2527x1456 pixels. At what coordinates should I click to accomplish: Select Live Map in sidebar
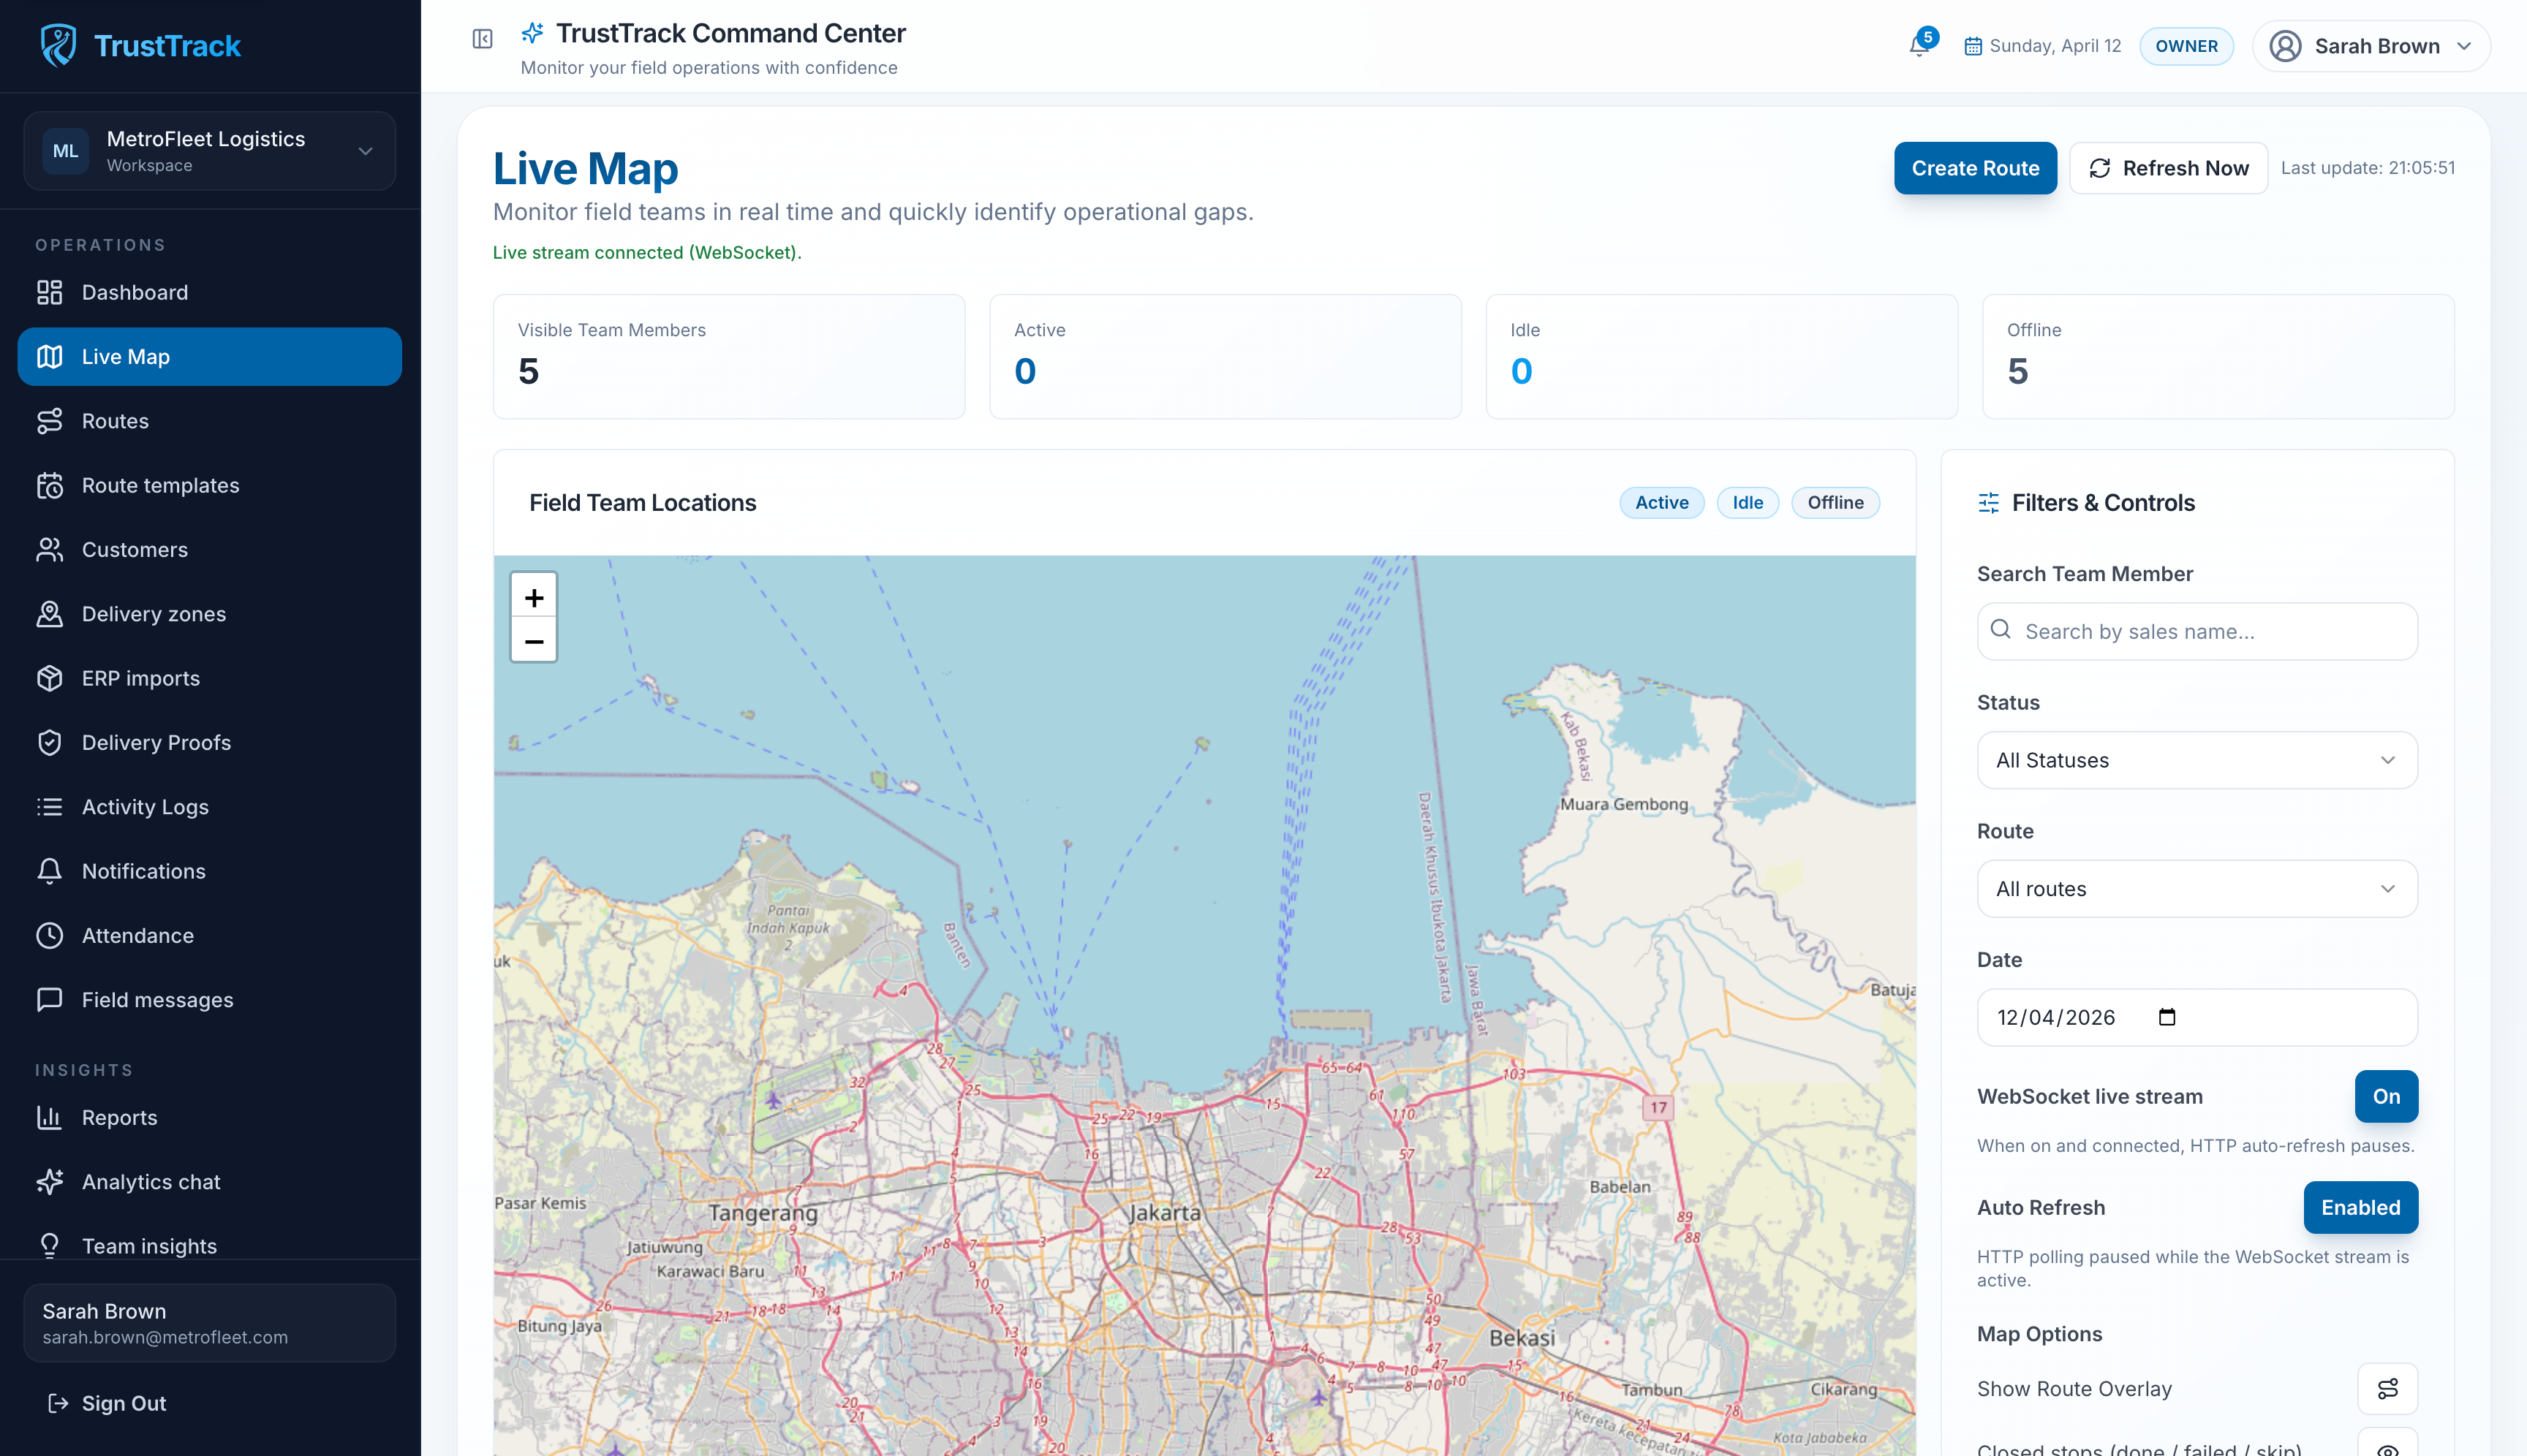210,356
